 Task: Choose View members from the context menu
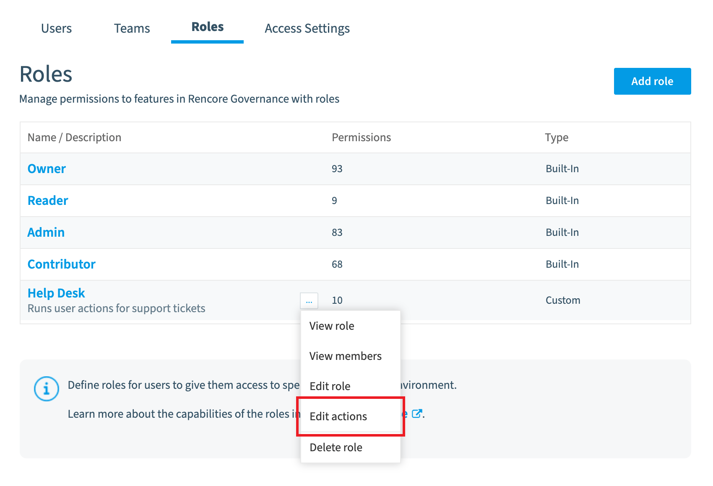351,356
